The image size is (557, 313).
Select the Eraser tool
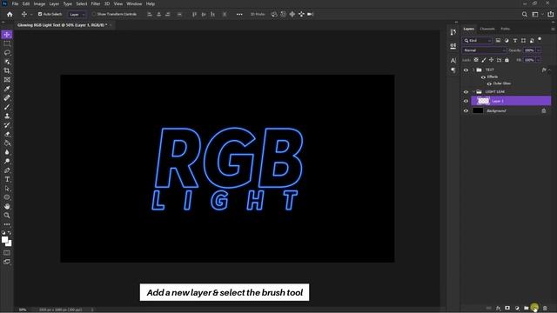[7, 134]
